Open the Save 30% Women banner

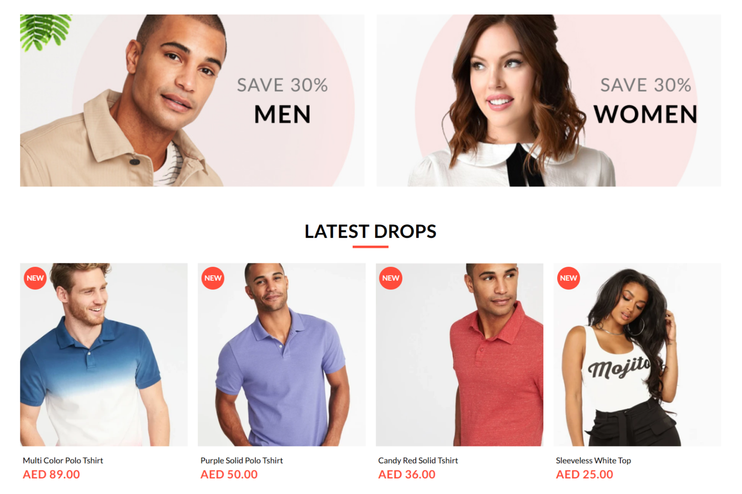point(549,100)
